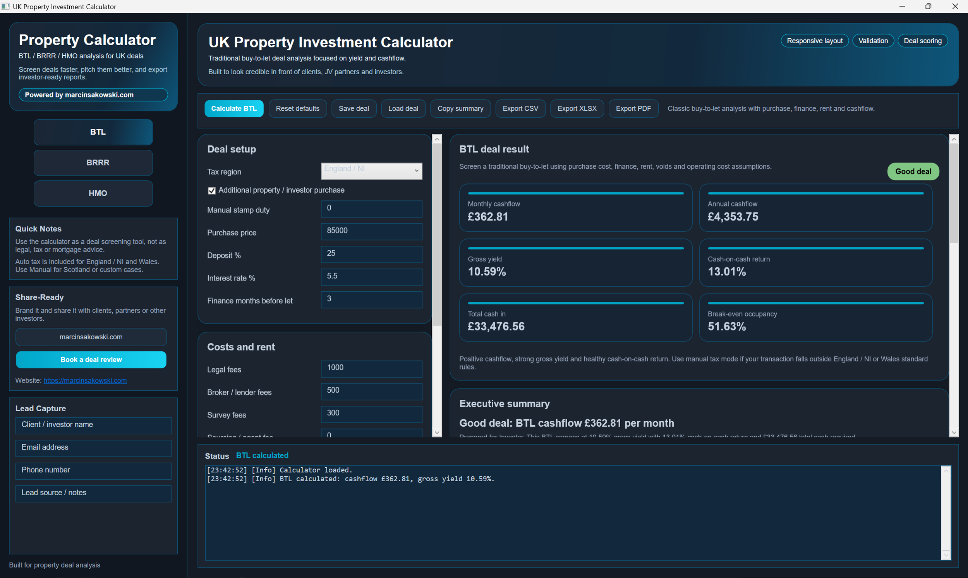968x578 pixels.
Task: Click Export PDF
Action: [x=633, y=109]
